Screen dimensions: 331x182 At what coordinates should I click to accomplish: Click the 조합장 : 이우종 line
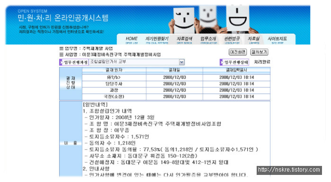pos(107,130)
